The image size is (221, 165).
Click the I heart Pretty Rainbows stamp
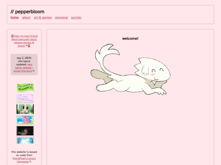point(25,98)
